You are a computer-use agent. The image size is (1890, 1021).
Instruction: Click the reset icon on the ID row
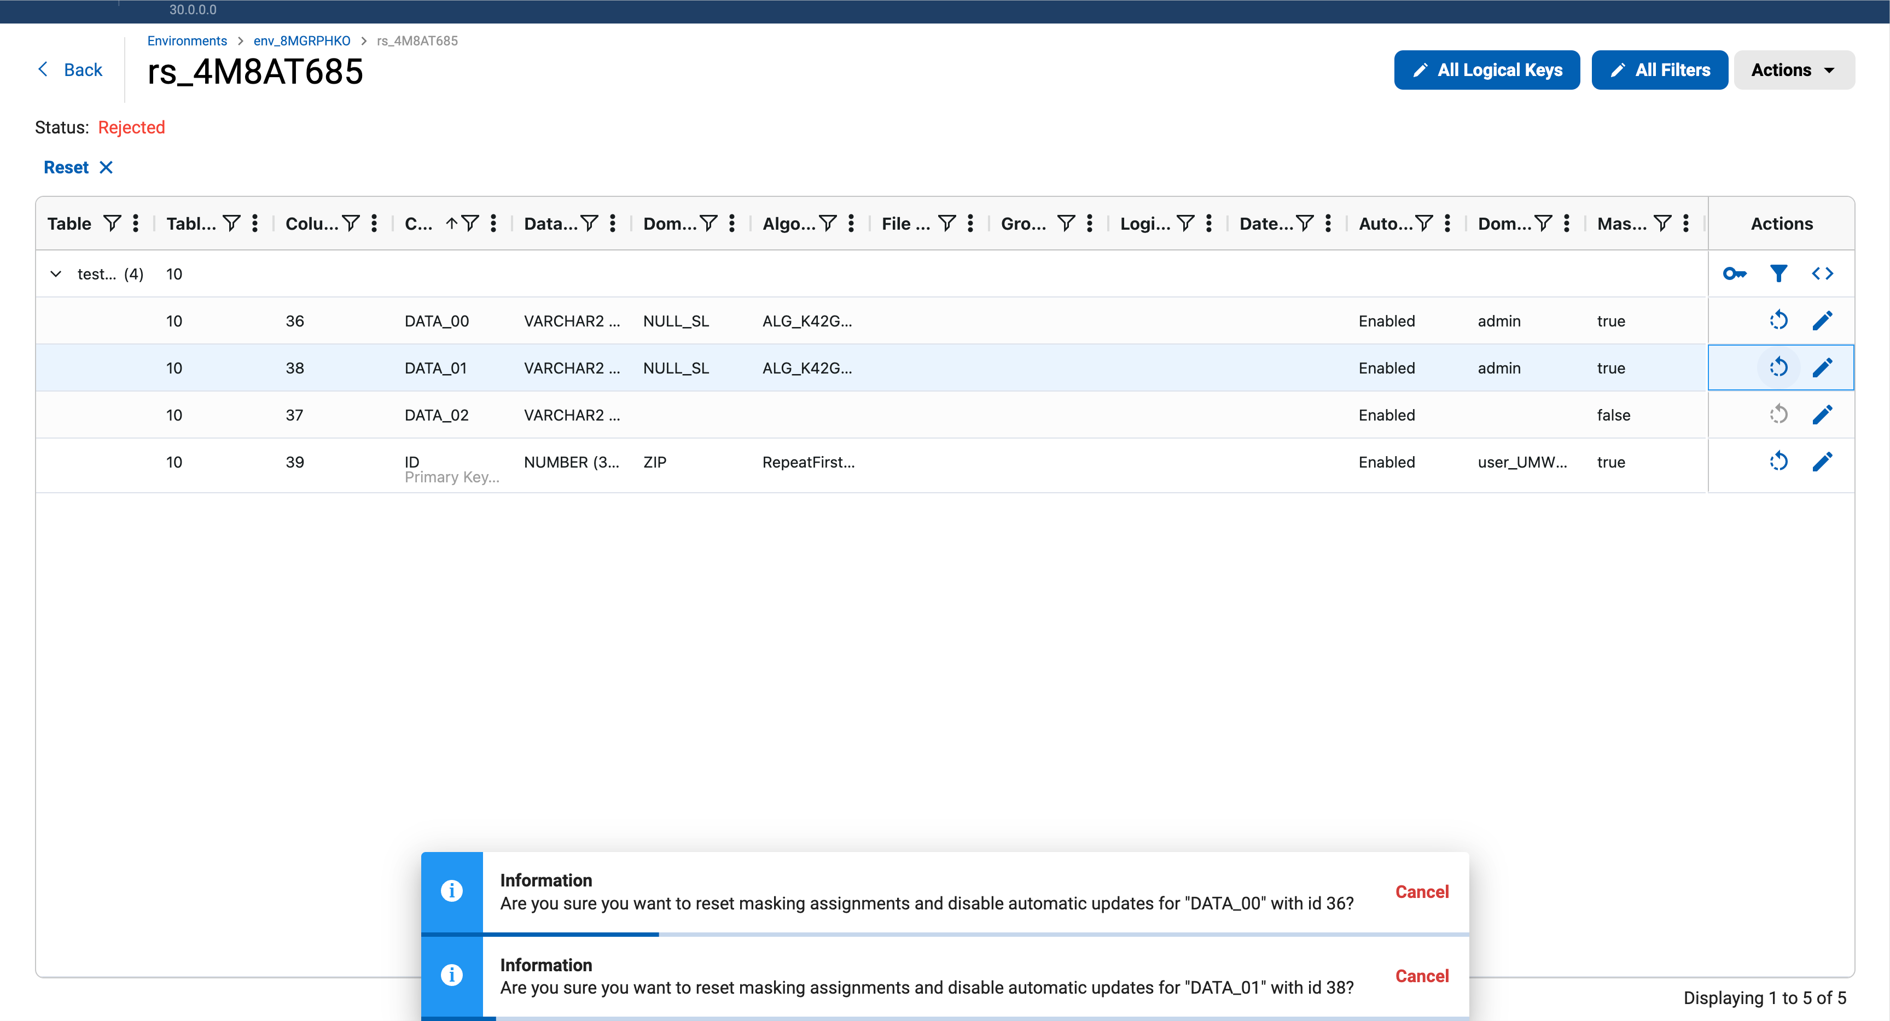(x=1779, y=462)
